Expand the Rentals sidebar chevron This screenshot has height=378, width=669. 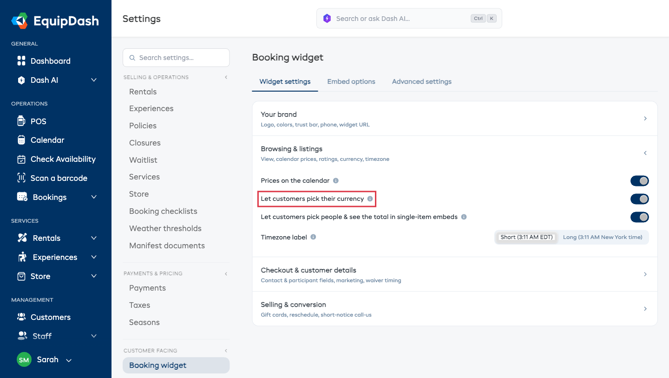click(94, 238)
